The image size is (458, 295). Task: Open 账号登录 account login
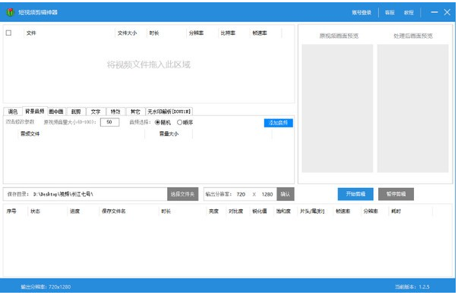point(362,13)
